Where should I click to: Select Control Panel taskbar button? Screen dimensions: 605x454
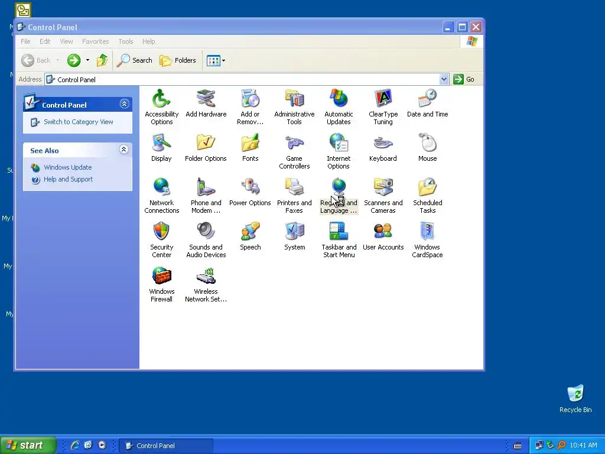[166, 446]
